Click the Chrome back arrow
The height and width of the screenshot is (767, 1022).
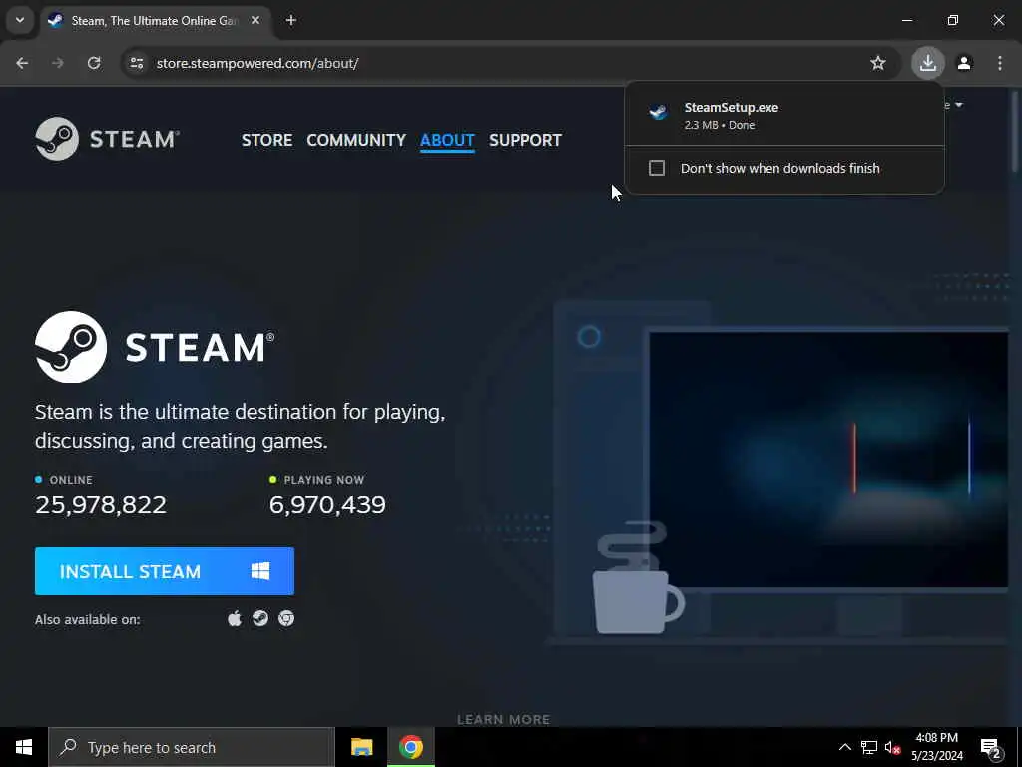tap(22, 63)
